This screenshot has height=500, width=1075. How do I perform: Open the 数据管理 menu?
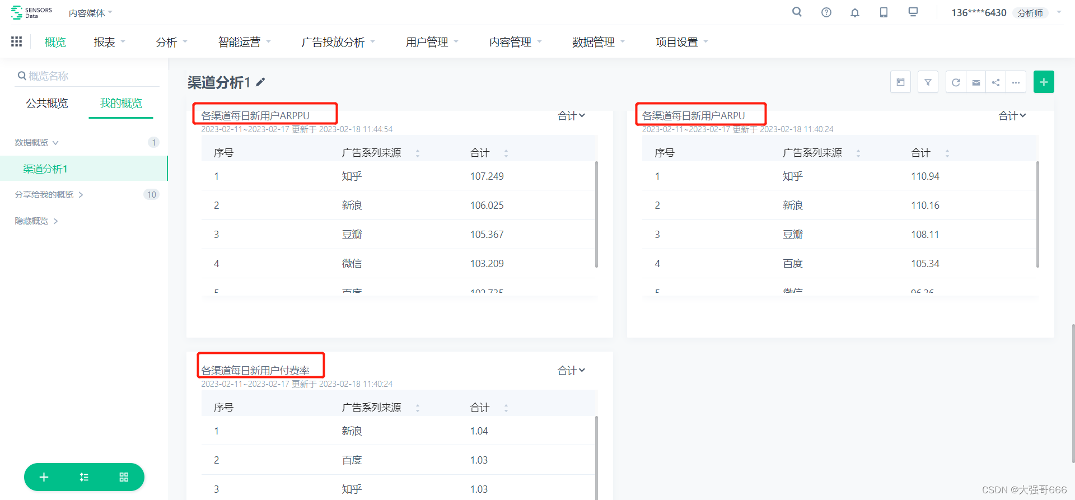coord(599,42)
